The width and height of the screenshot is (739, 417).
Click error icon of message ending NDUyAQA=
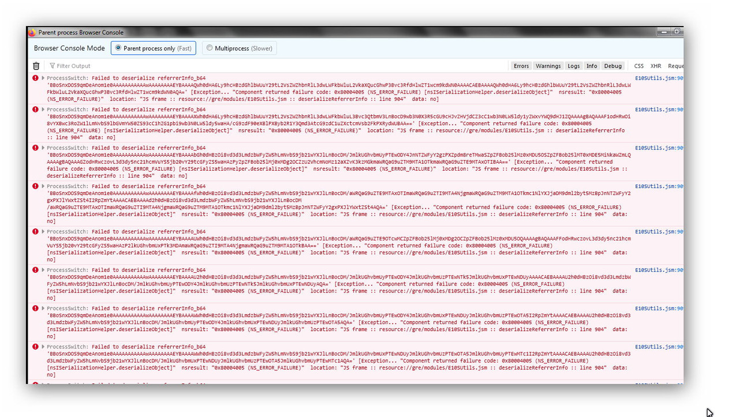(x=36, y=270)
